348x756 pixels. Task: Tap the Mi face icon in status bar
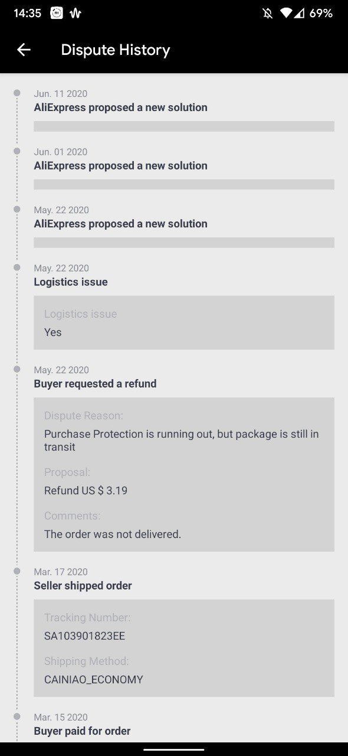point(57,13)
